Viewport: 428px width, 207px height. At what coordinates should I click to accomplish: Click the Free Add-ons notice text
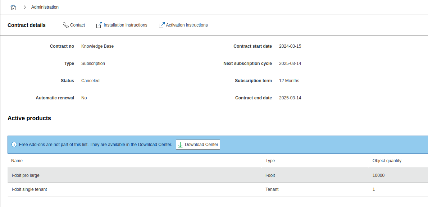click(x=96, y=144)
